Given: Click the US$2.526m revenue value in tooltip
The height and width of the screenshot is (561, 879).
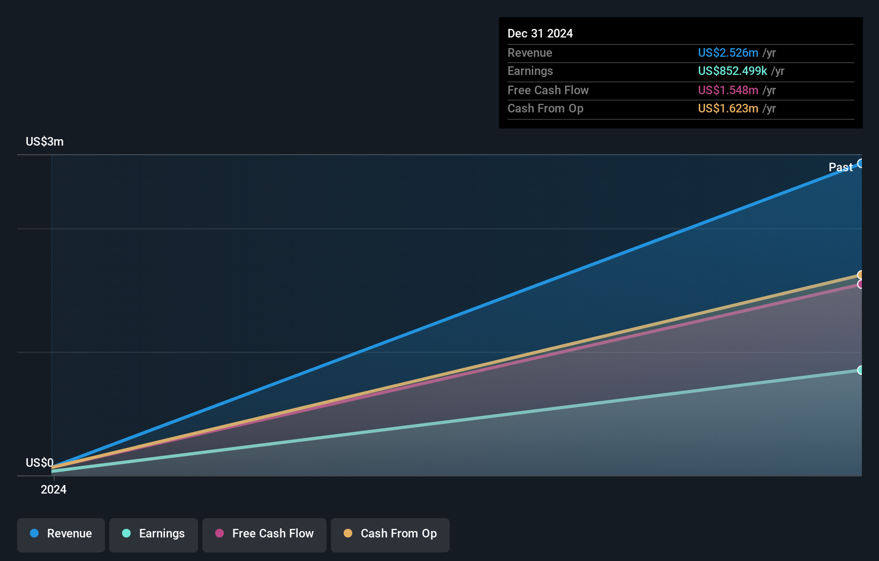Looking at the screenshot, I should click(728, 52).
